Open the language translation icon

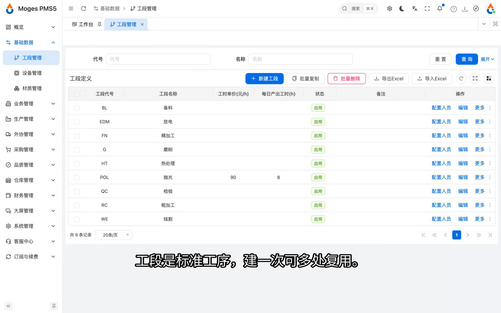click(x=415, y=9)
